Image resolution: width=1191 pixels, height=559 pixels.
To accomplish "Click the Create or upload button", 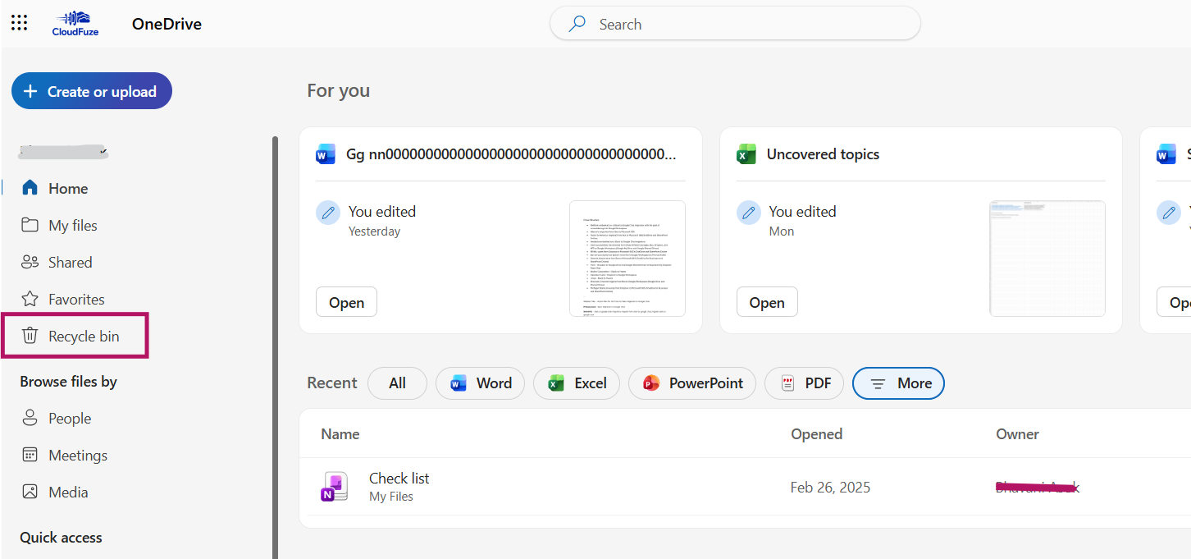I will 92,91.
